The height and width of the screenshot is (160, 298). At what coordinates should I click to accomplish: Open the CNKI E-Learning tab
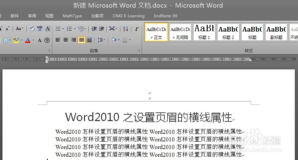coord(128,16)
